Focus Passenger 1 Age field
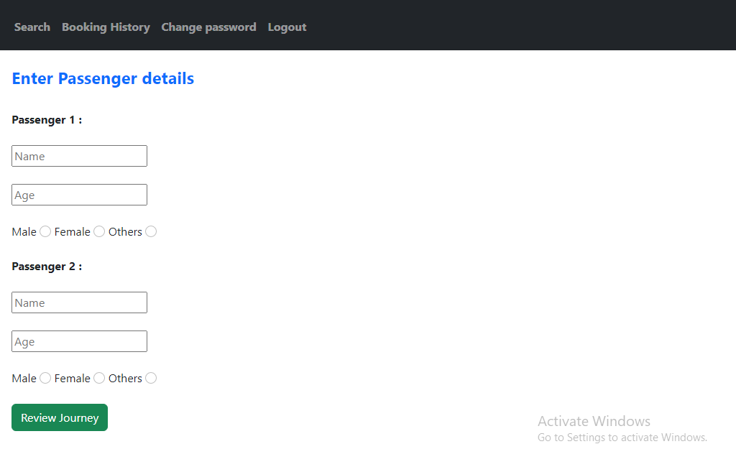The width and height of the screenshot is (736, 467). pyautogui.click(x=79, y=195)
